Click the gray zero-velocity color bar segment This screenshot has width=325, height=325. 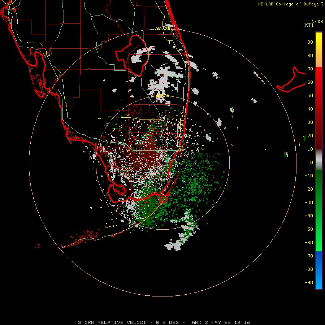coord(319,160)
